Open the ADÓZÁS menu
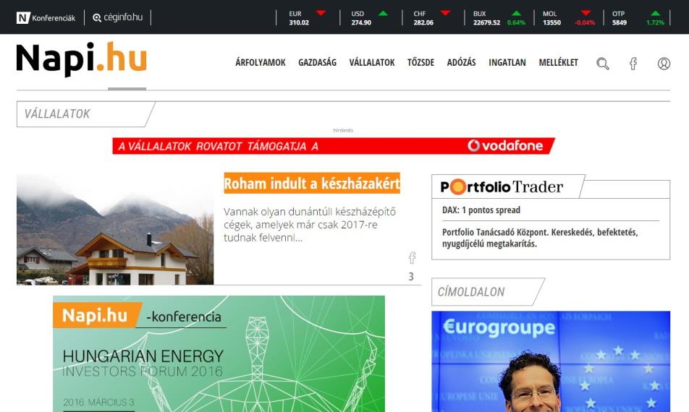Screen dimensions: 689x412 [462, 63]
